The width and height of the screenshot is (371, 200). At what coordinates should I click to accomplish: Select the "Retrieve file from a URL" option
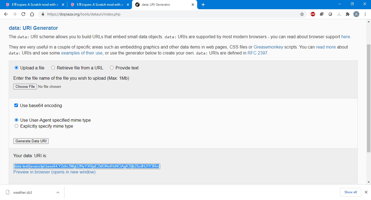click(53, 68)
